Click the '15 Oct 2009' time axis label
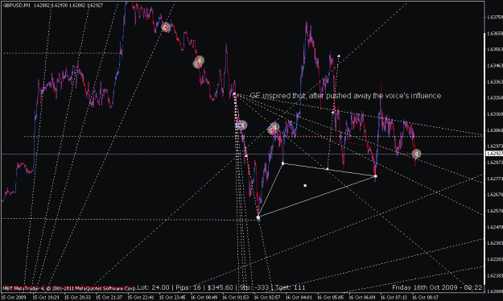 tap(14, 298)
